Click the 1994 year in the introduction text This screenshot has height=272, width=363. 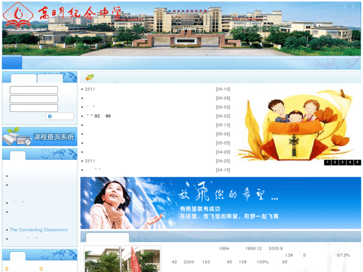tap(224, 249)
